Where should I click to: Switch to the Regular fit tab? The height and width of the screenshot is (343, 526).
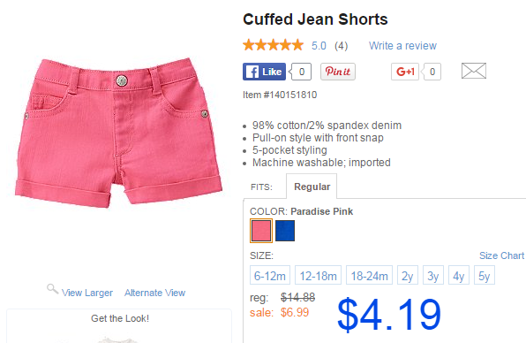point(312,187)
